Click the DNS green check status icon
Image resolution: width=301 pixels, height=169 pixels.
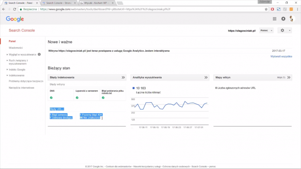pyautogui.click(x=51, y=98)
